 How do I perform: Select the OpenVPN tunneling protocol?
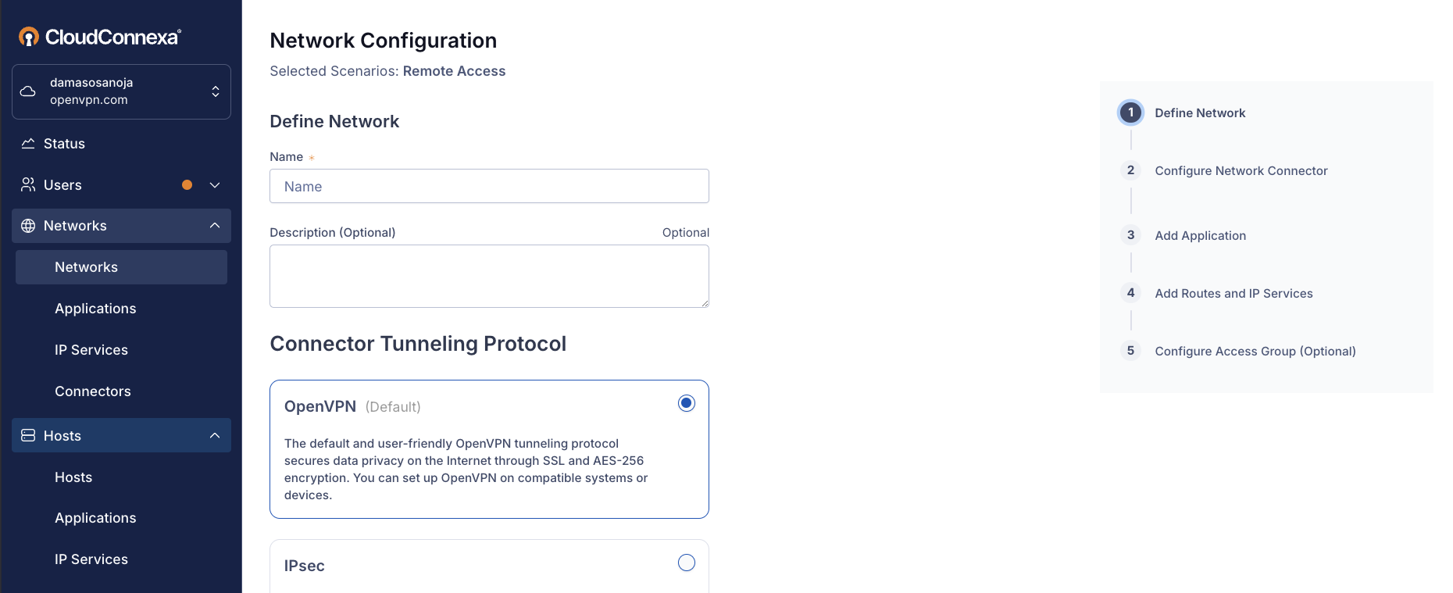[x=686, y=403]
